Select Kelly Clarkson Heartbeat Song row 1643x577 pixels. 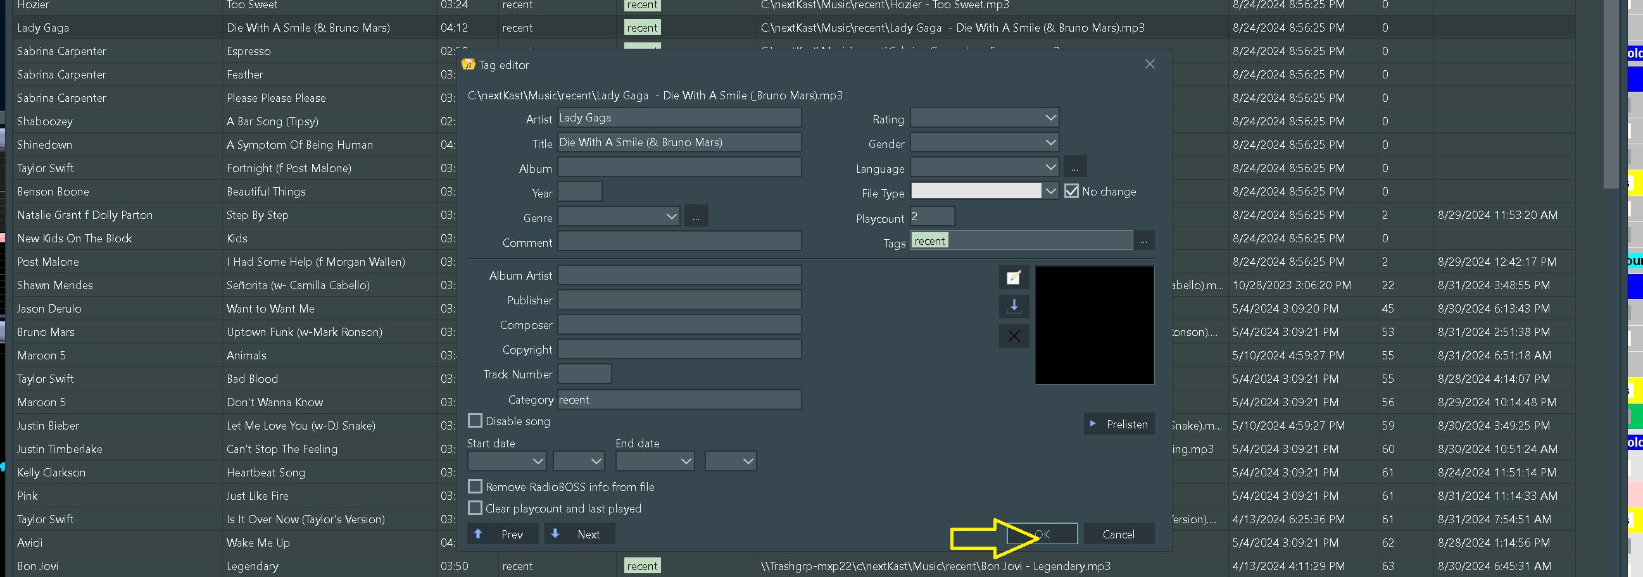coord(235,473)
